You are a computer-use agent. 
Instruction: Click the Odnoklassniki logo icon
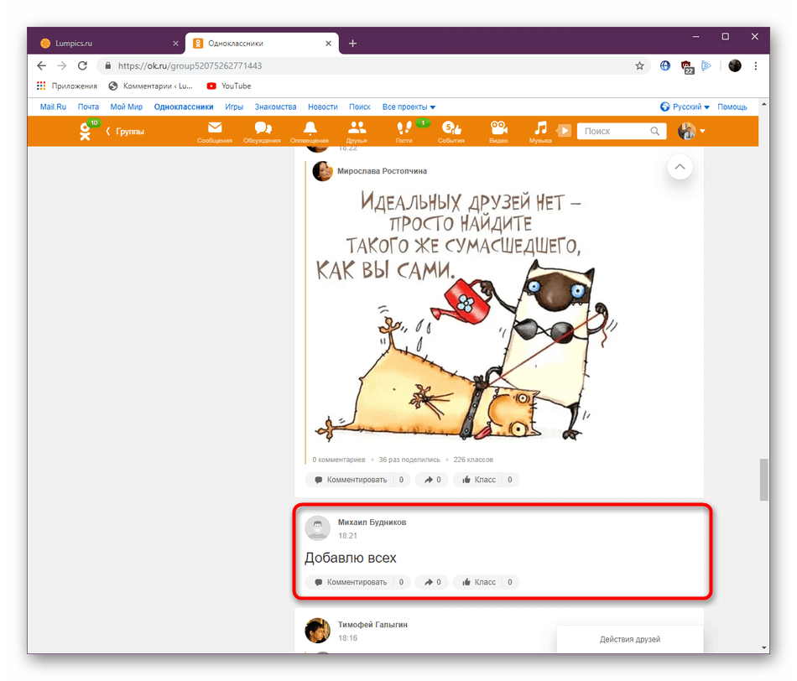pyautogui.click(x=85, y=131)
